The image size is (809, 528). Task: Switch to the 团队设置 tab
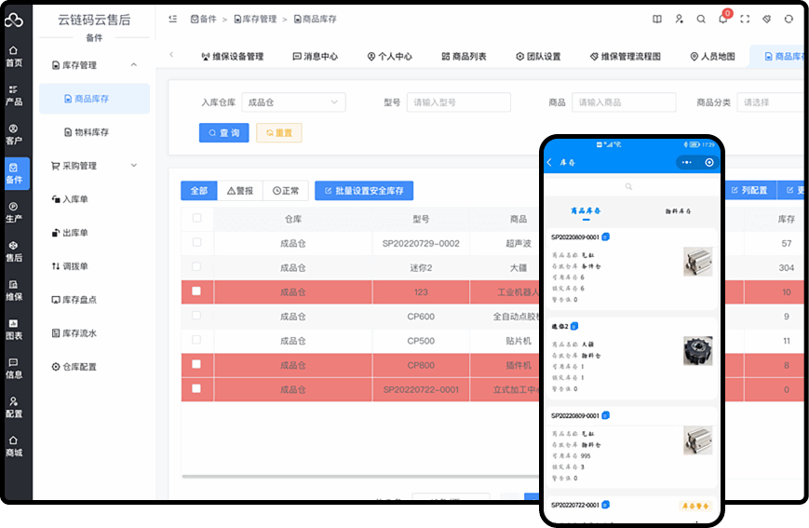[538, 56]
